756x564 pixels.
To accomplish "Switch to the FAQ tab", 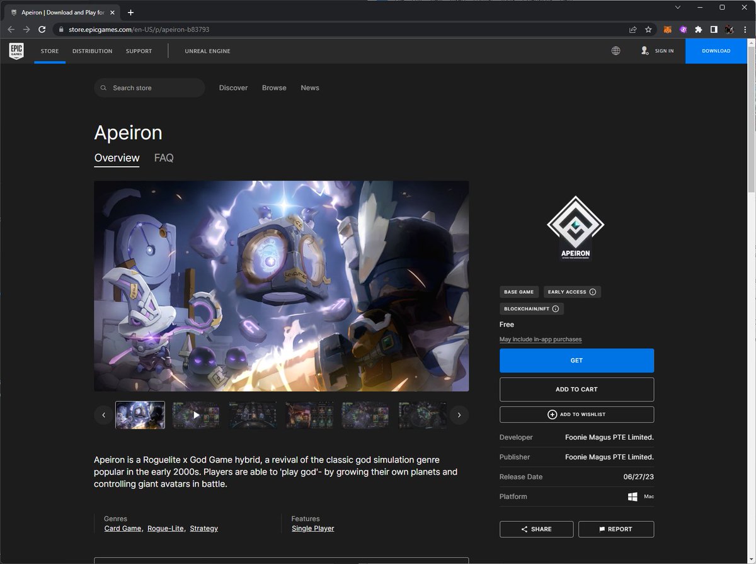I will 164,158.
